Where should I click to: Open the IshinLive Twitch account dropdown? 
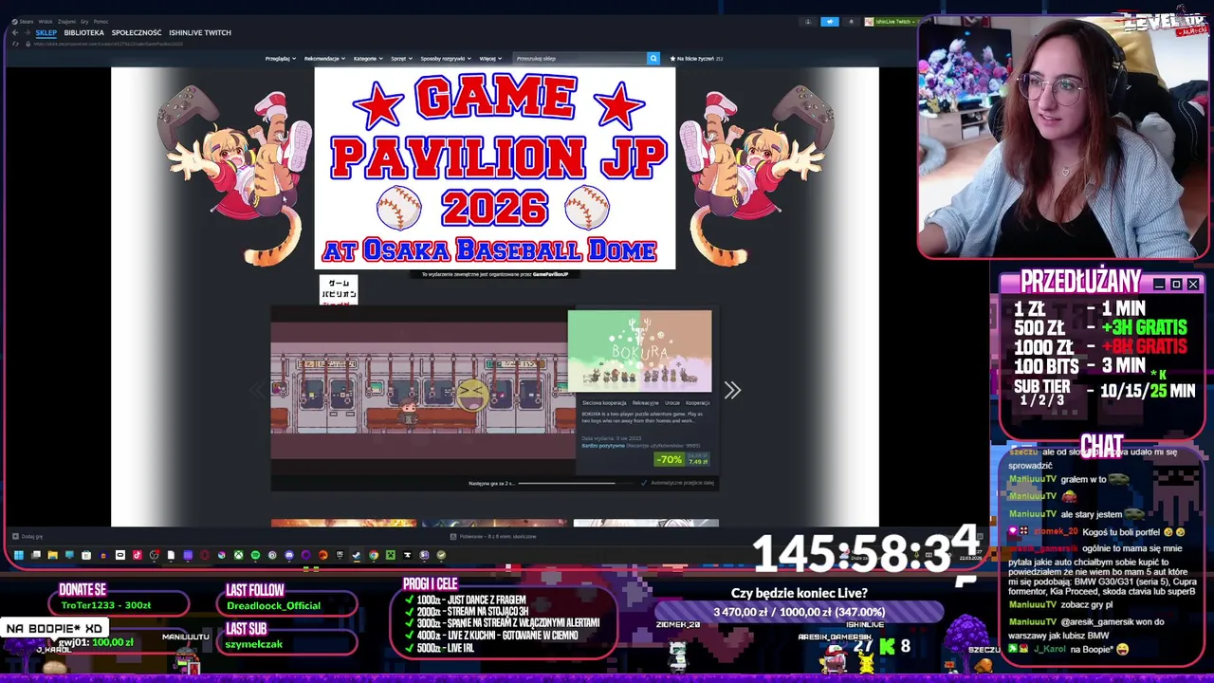coord(891,22)
